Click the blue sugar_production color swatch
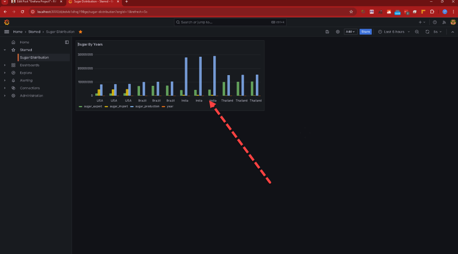 click(132, 106)
